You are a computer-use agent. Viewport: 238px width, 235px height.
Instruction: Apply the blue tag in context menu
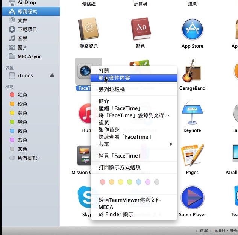(139, 182)
